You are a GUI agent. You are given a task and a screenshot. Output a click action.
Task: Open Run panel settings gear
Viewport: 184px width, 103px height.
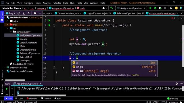177,84
